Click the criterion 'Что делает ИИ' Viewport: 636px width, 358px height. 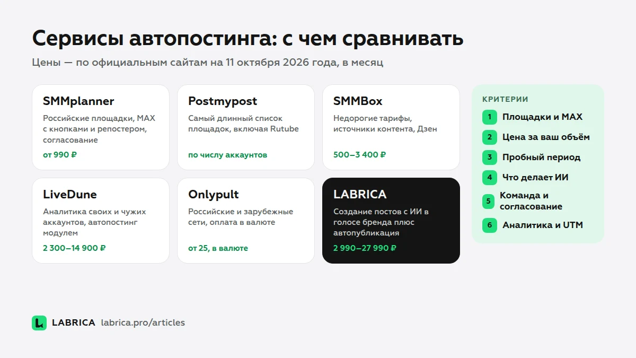click(x=535, y=177)
